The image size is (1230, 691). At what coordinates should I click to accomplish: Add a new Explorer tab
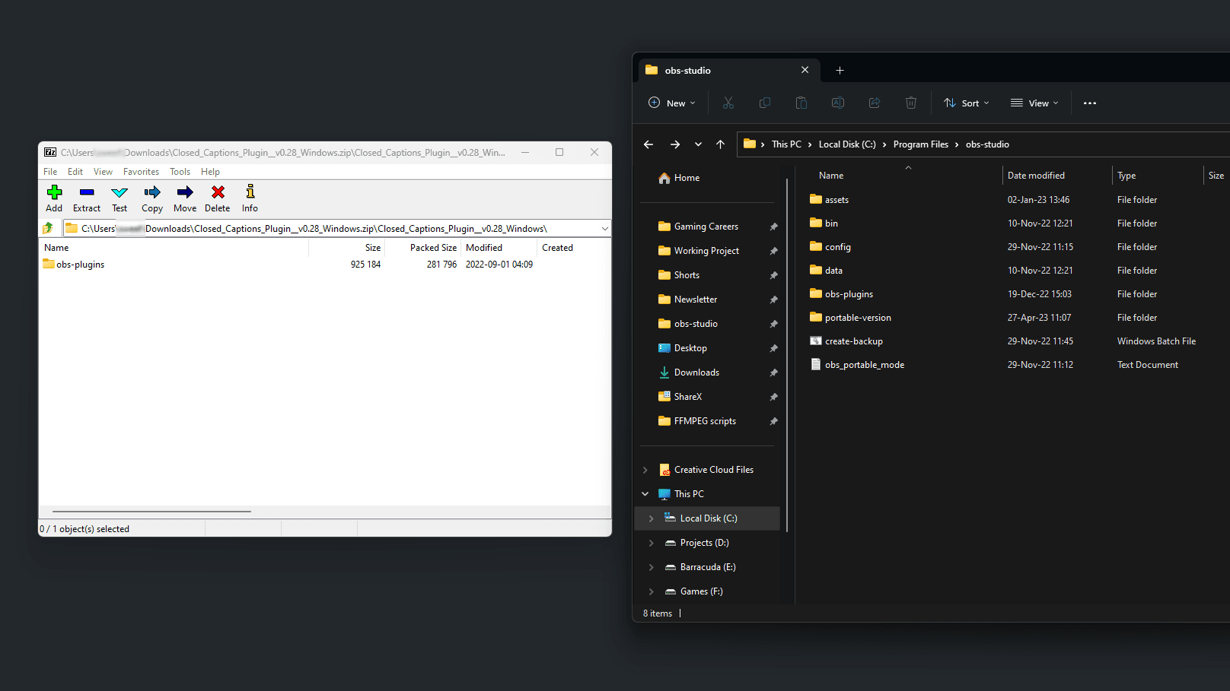tap(840, 71)
